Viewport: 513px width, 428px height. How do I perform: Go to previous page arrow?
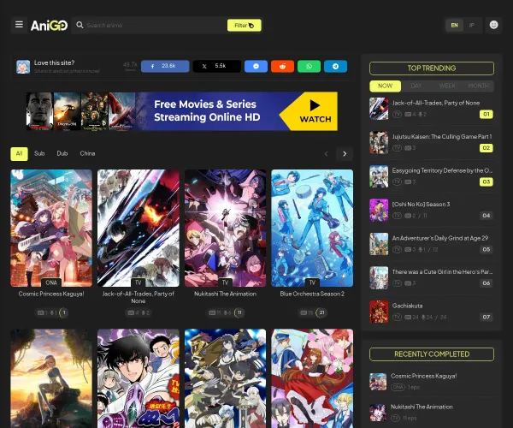326,154
